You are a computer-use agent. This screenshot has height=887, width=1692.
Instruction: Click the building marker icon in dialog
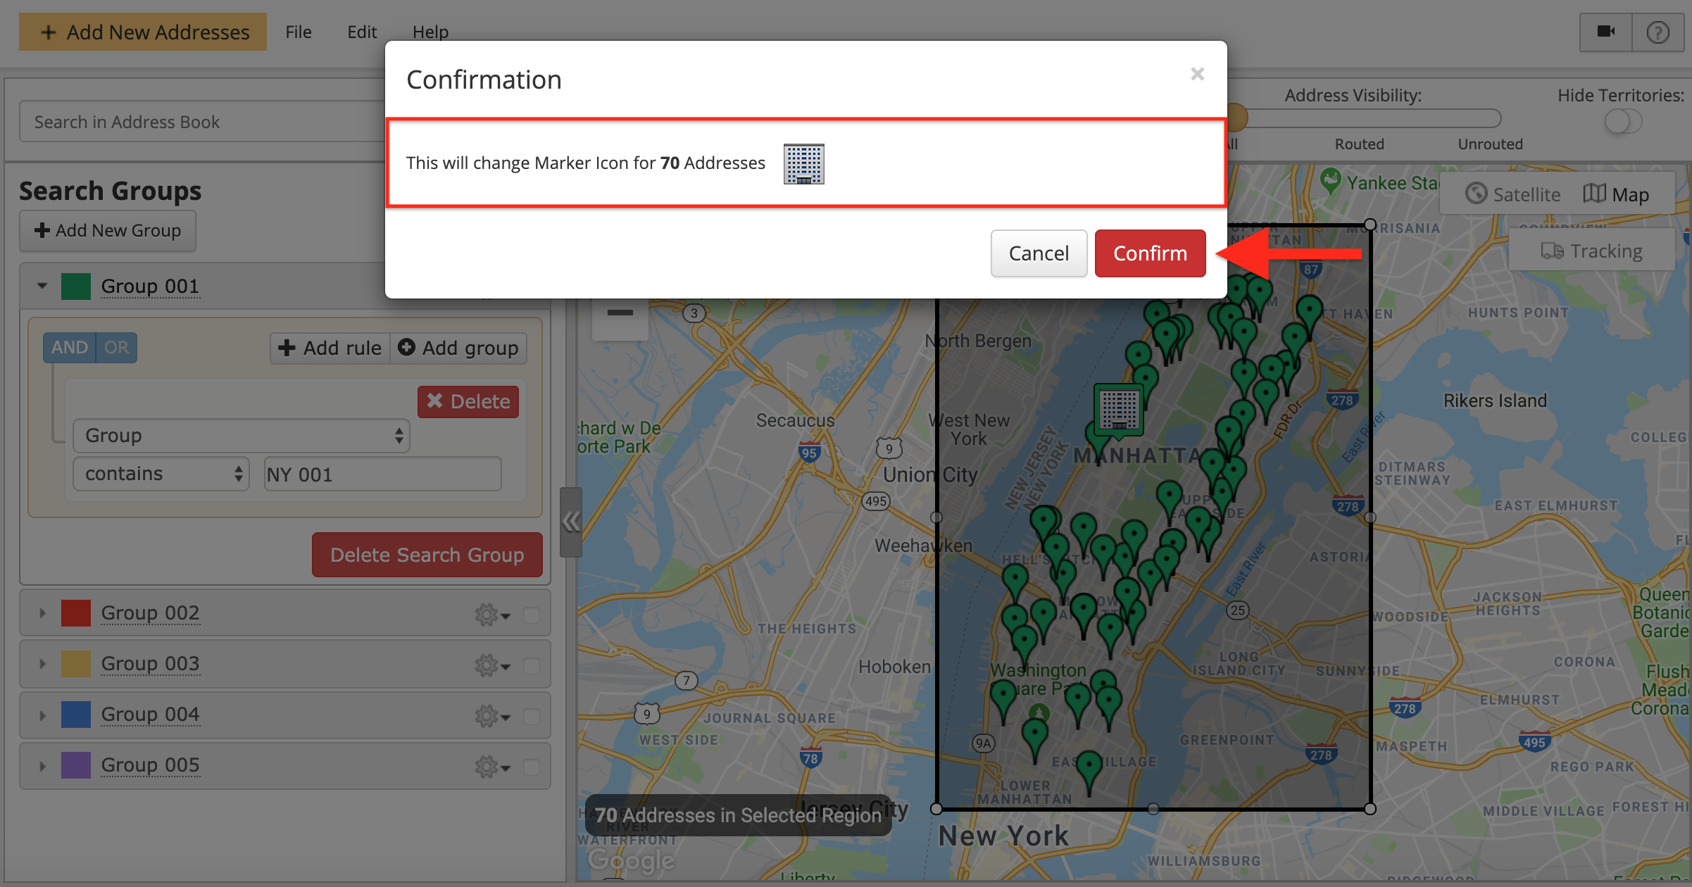point(803,164)
